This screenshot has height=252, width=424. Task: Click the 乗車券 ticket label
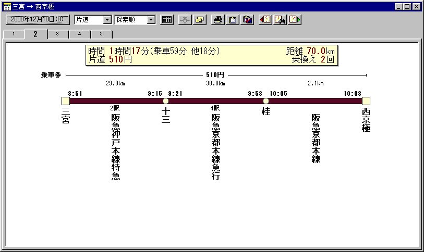(x=51, y=75)
